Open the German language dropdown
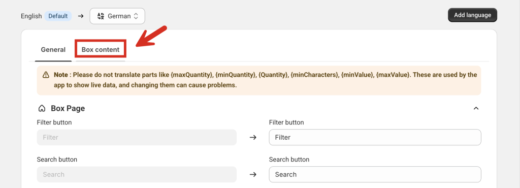 pyautogui.click(x=117, y=16)
